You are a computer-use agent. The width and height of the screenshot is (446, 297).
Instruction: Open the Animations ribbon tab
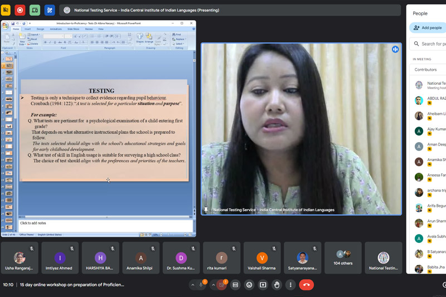[56, 29]
